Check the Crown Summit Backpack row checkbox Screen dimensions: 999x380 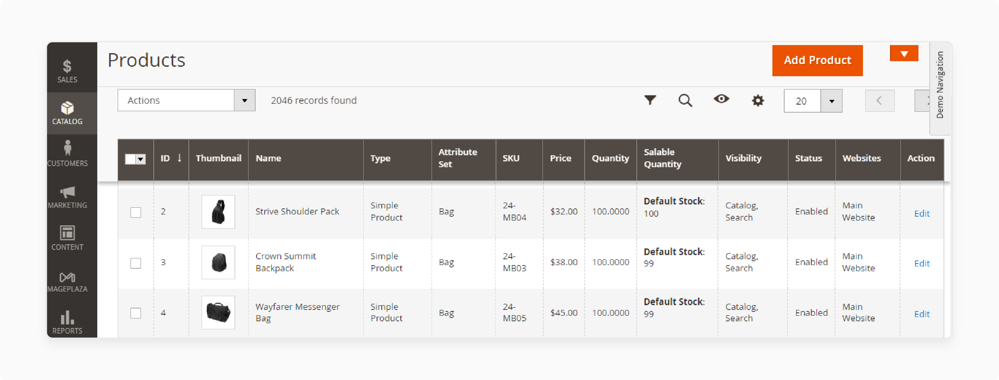point(136,263)
